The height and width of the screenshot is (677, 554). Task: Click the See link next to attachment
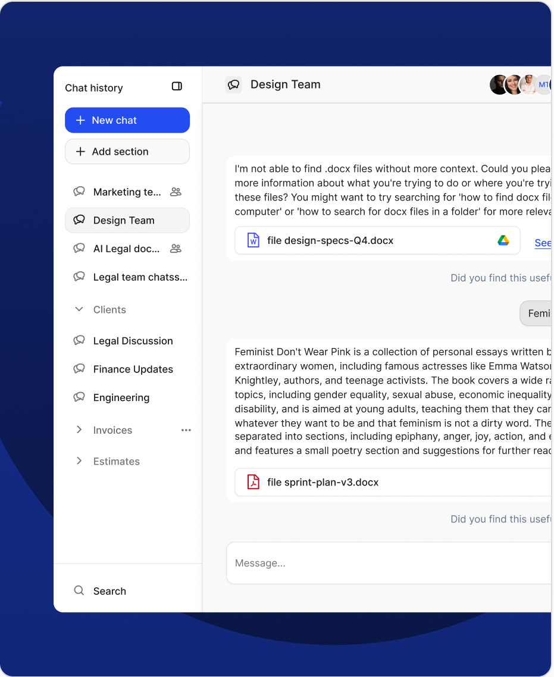click(542, 243)
